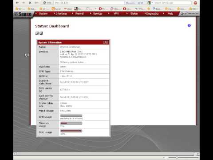The image size is (213, 160).
Task: Open the Diagnostics menu
Action: [x=152, y=14]
